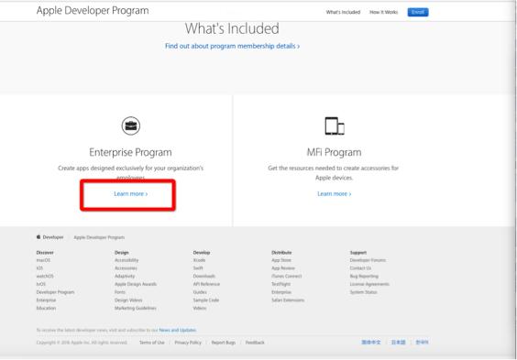Open iOS link in Discover column
Screen dimensions: 517x360
[39, 268]
